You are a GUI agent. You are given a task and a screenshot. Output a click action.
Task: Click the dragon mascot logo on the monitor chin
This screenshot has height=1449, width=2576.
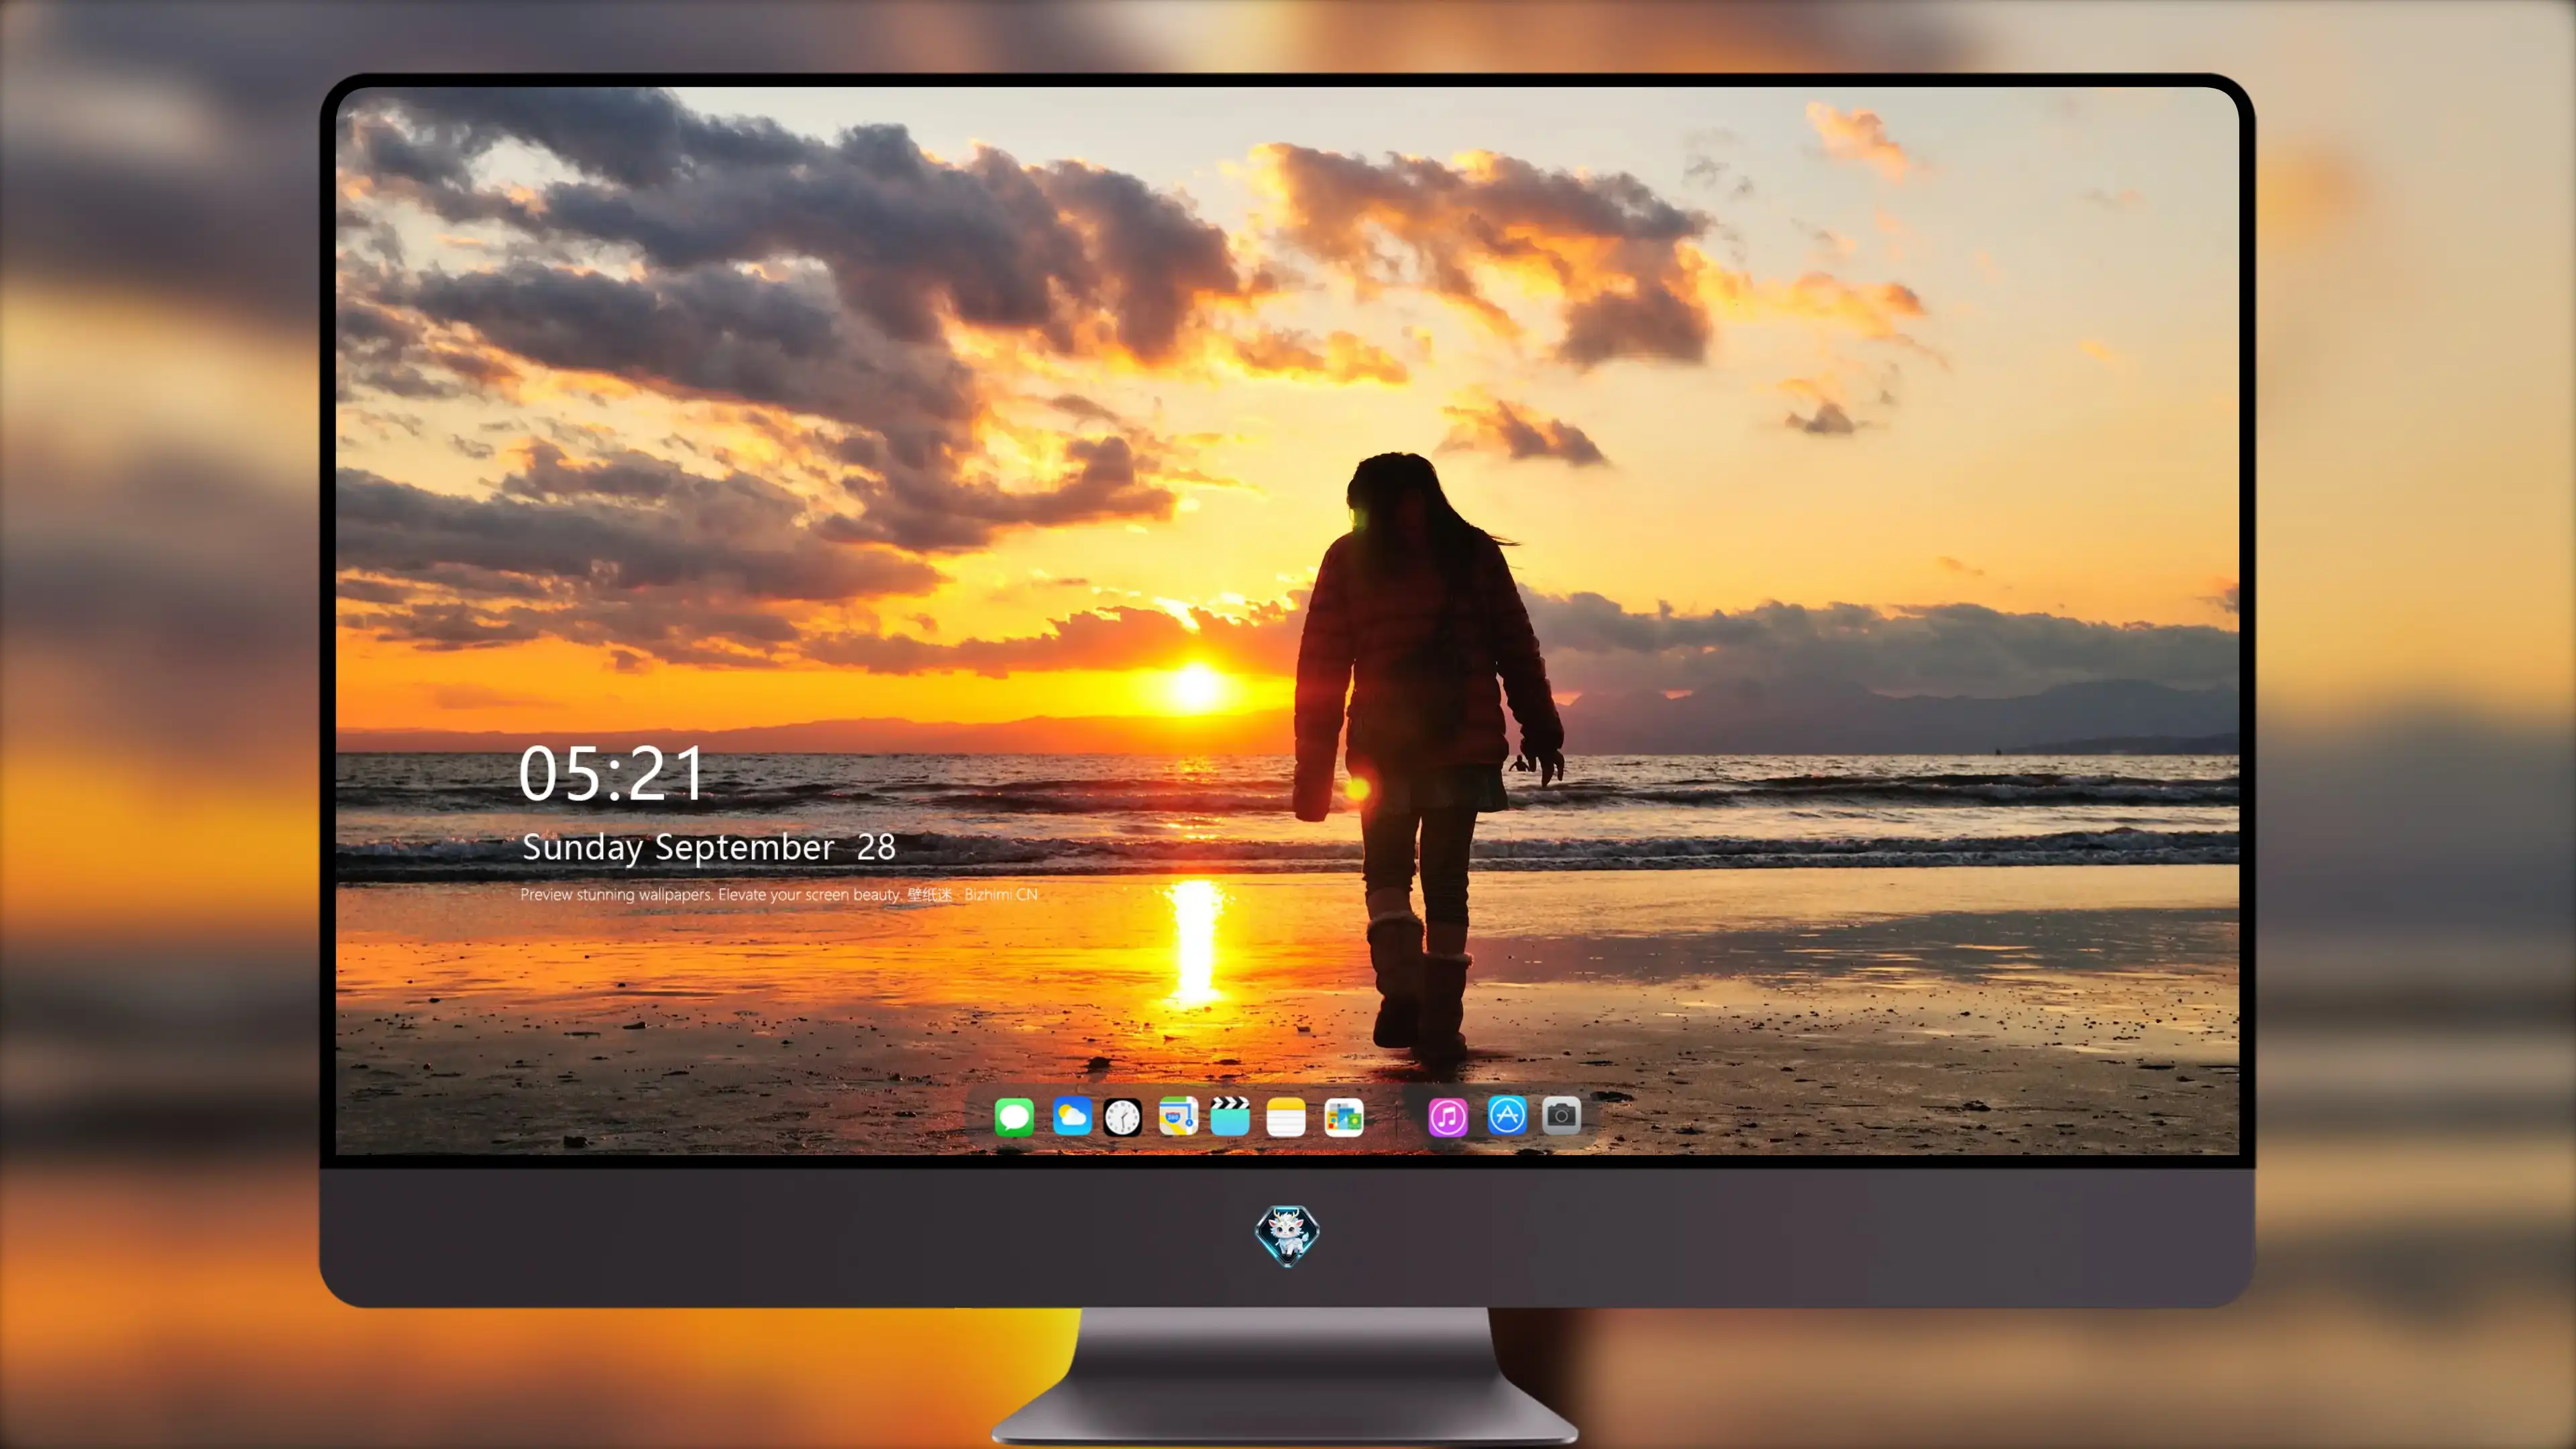click(1287, 1236)
